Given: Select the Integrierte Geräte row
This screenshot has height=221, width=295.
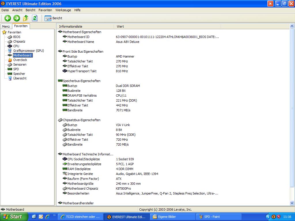Looking at the screenshot, I should pyautogui.click(x=110, y=174).
